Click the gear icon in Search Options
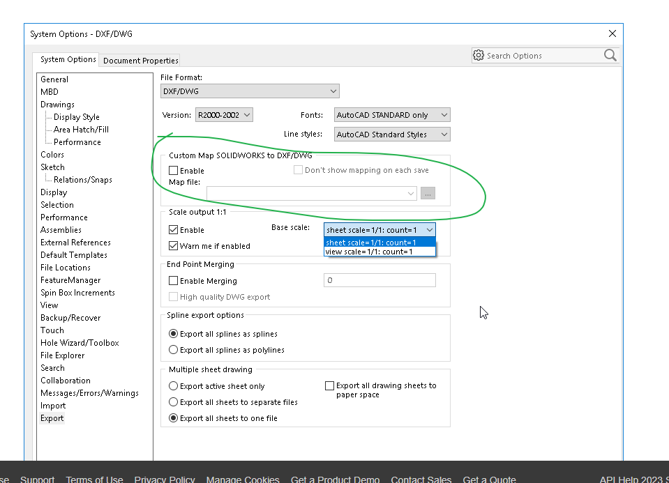The image size is (669, 483). (479, 56)
